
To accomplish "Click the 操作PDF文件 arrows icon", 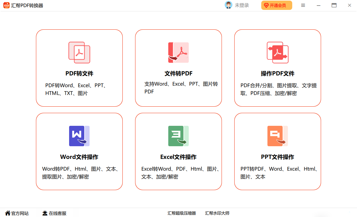I will (x=278, y=53).
